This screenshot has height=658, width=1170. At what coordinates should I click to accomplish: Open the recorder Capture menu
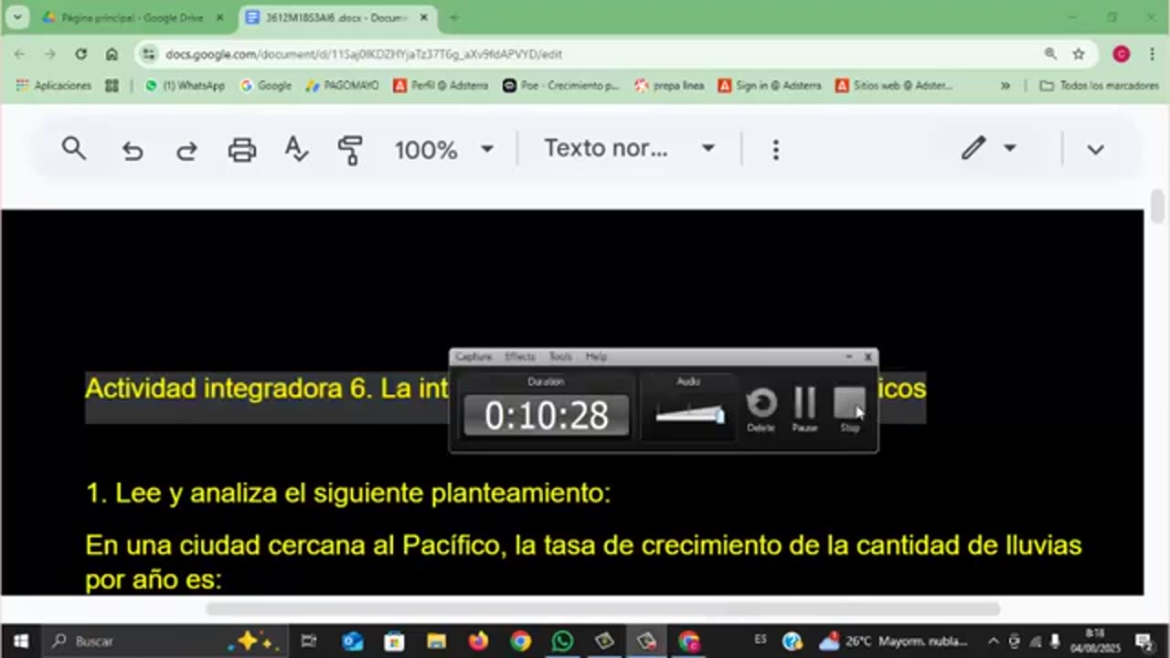(x=473, y=356)
